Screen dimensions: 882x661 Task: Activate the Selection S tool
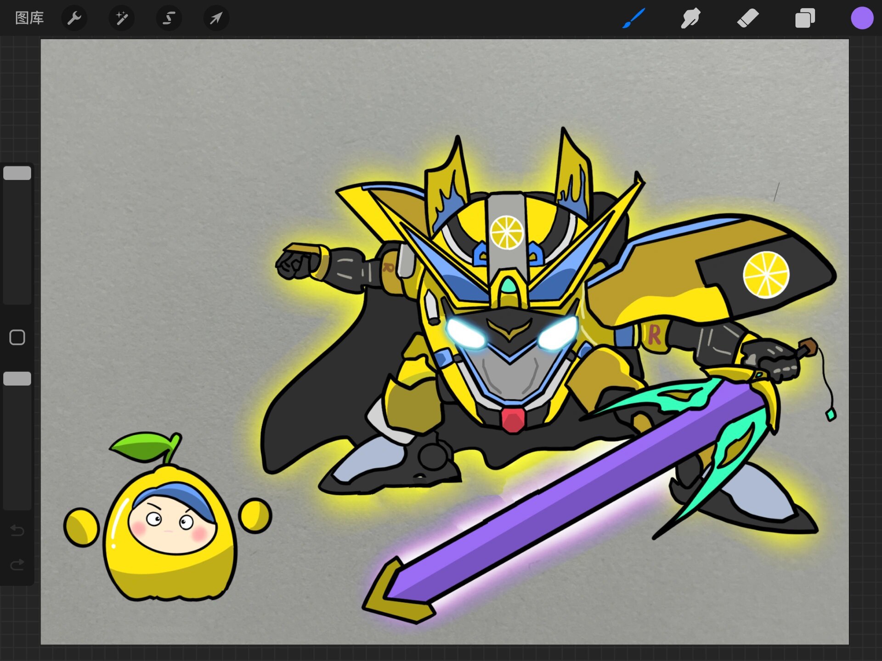(169, 18)
